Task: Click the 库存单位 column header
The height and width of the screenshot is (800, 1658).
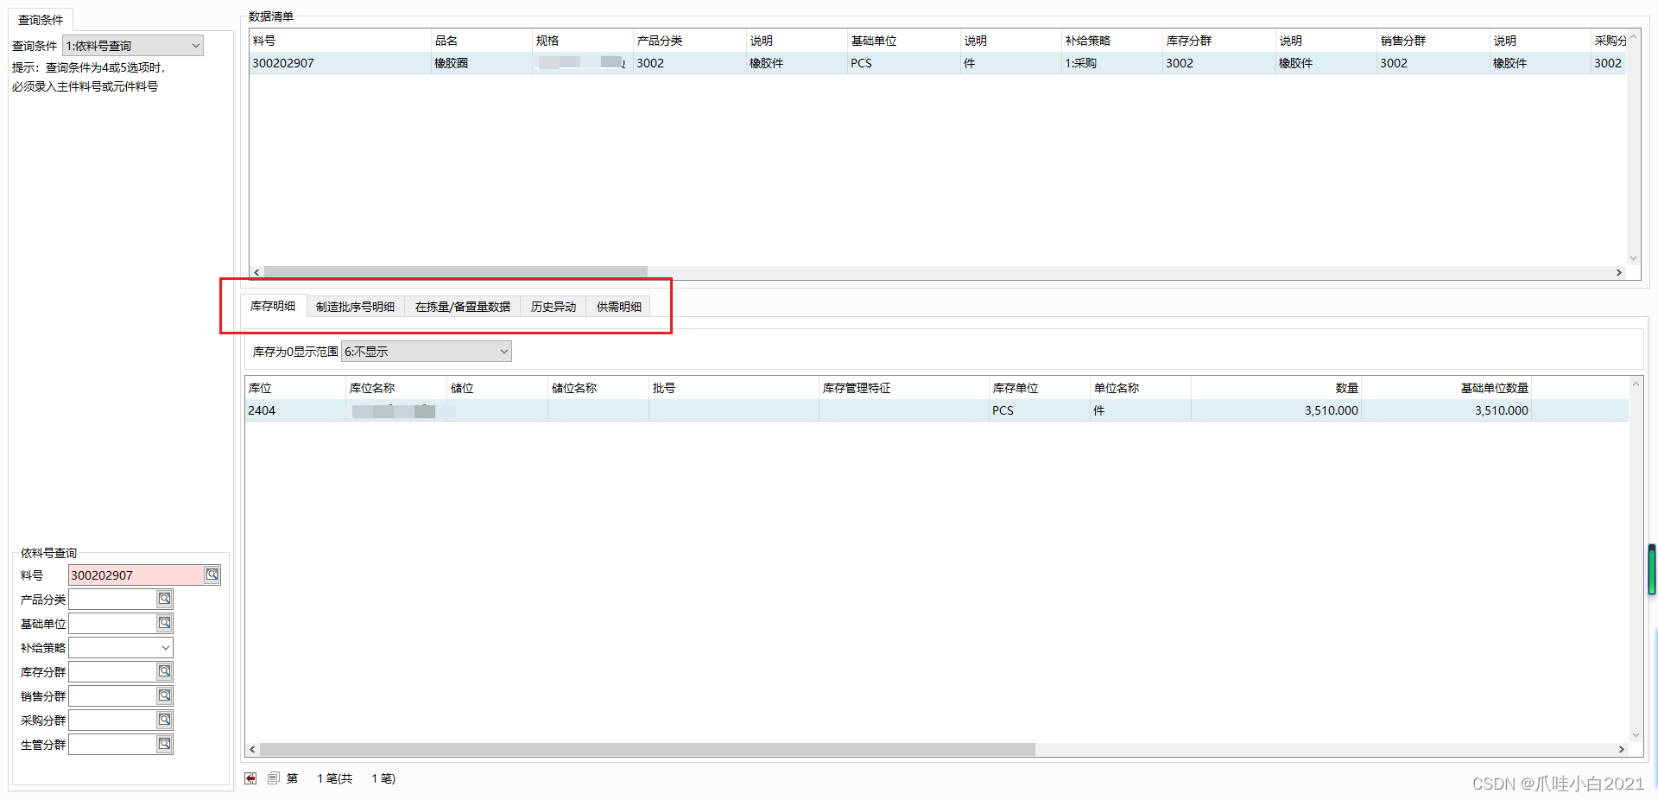Action: pyautogui.click(x=1040, y=388)
